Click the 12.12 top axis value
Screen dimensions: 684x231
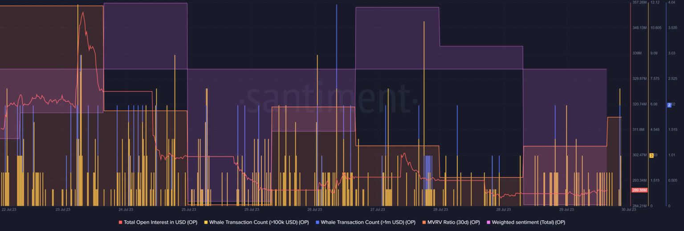click(x=655, y=3)
